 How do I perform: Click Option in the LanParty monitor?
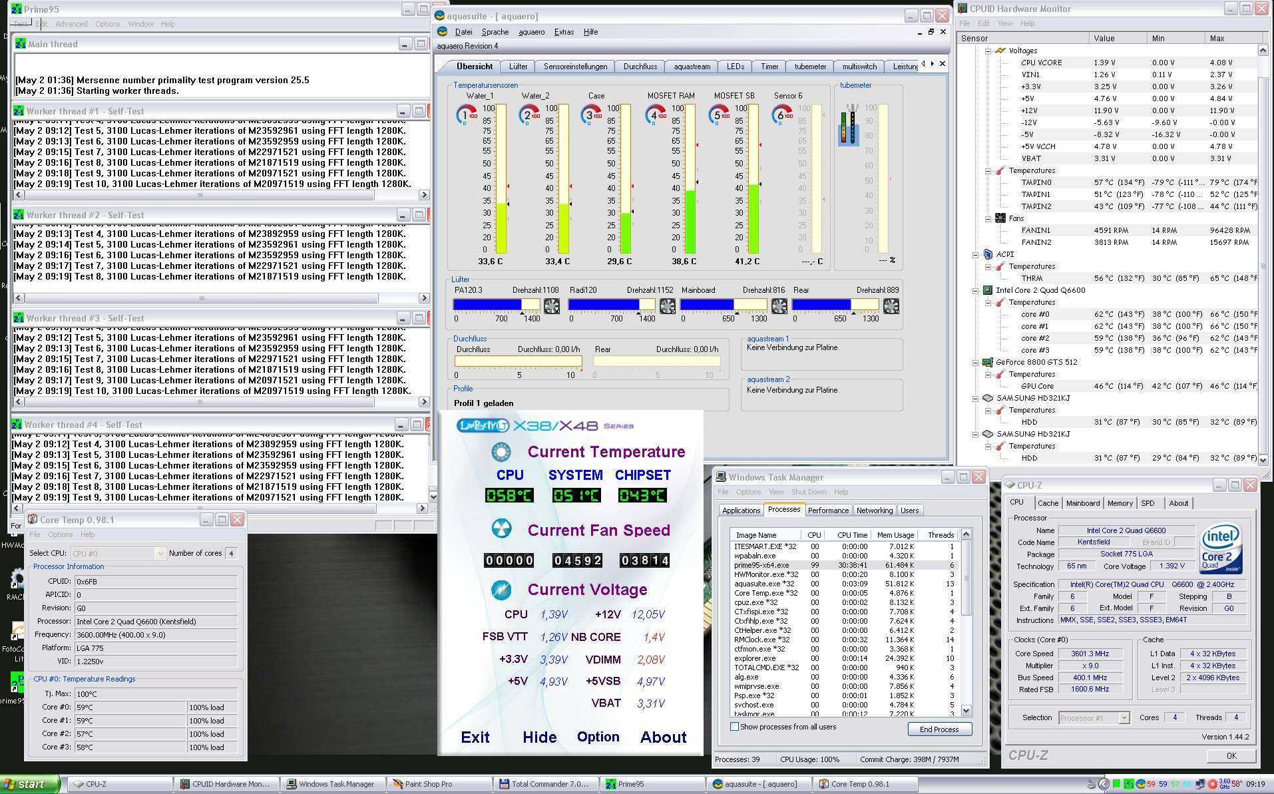(598, 737)
